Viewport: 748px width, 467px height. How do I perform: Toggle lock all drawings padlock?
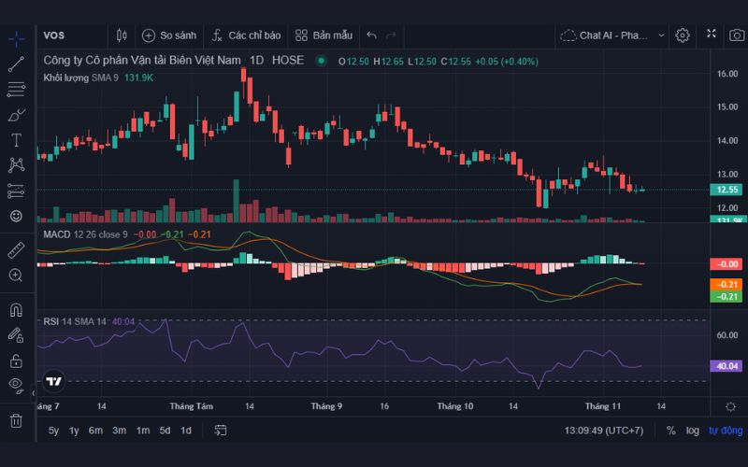16,360
